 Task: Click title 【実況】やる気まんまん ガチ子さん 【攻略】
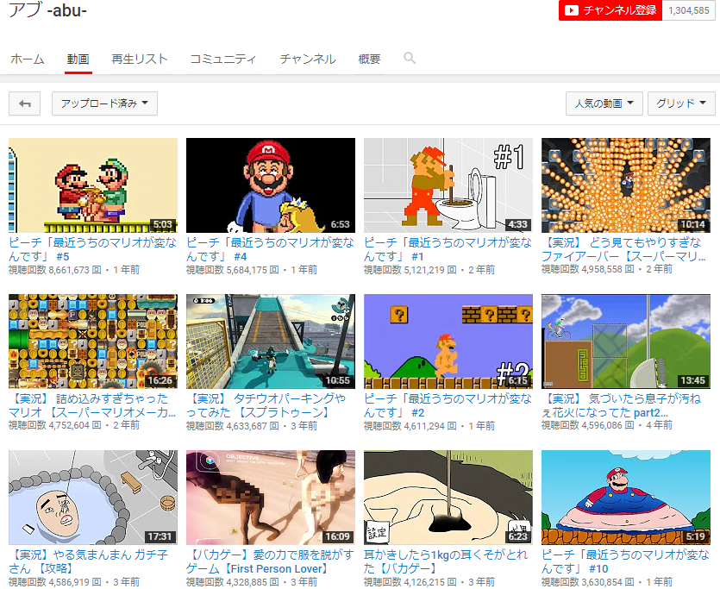(89, 561)
